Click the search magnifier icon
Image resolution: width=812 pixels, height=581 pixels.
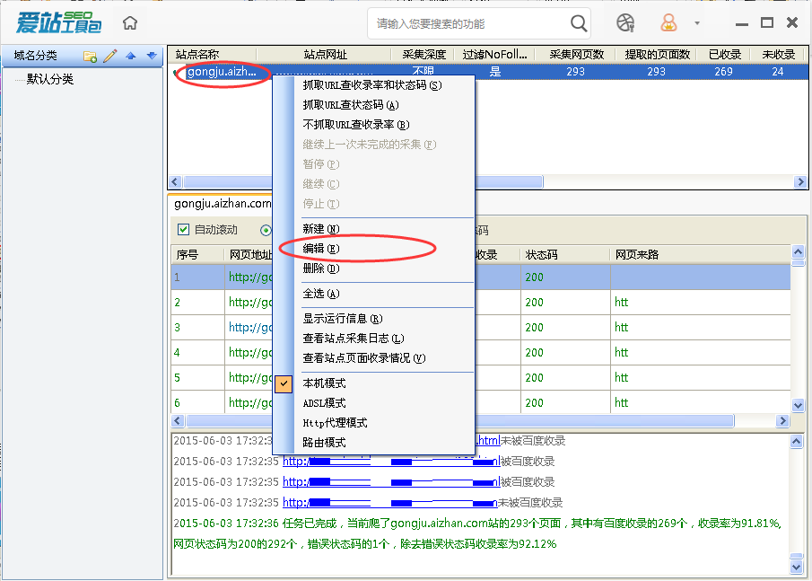(x=578, y=23)
